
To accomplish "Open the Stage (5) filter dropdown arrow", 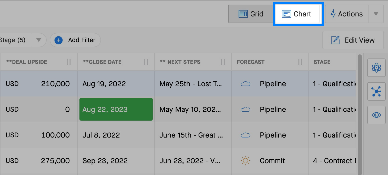I will (x=38, y=40).
